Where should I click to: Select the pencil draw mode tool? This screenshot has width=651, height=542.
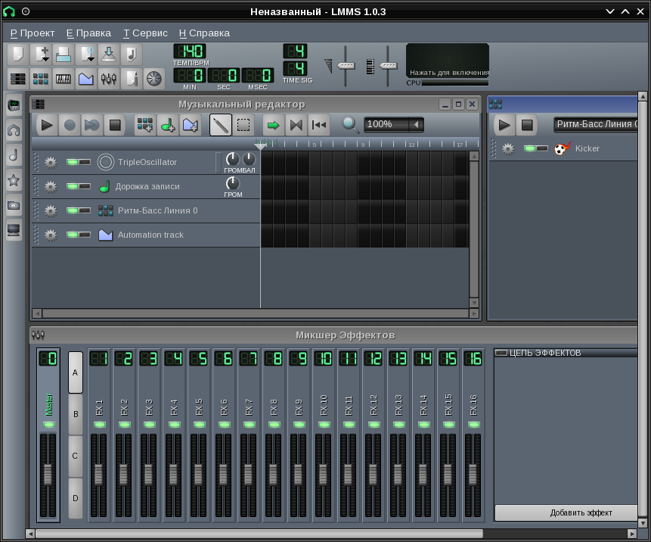221,125
